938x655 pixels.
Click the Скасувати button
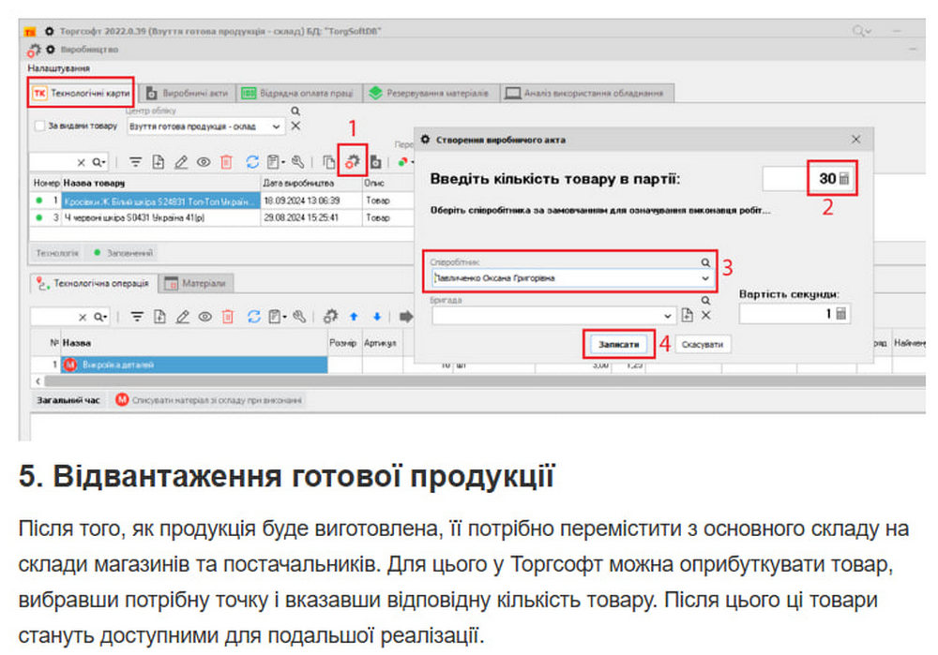pyautogui.click(x=702, y=345)
